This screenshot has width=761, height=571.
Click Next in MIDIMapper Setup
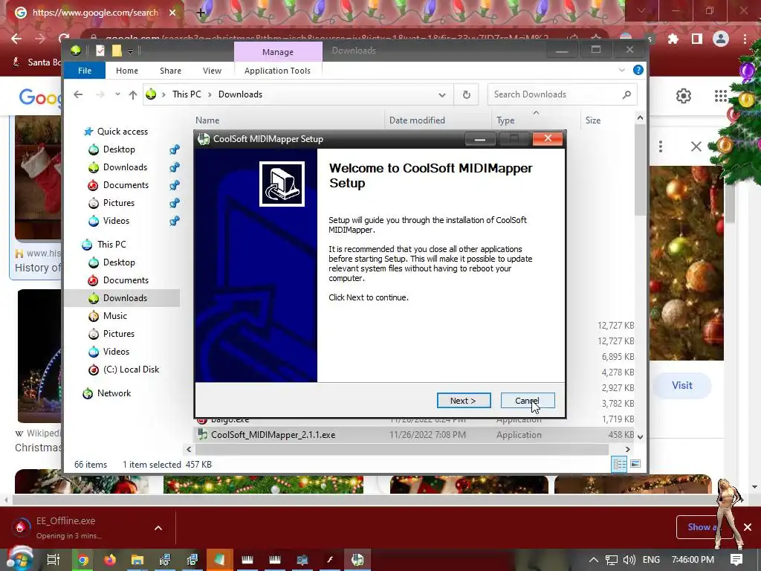464,401
